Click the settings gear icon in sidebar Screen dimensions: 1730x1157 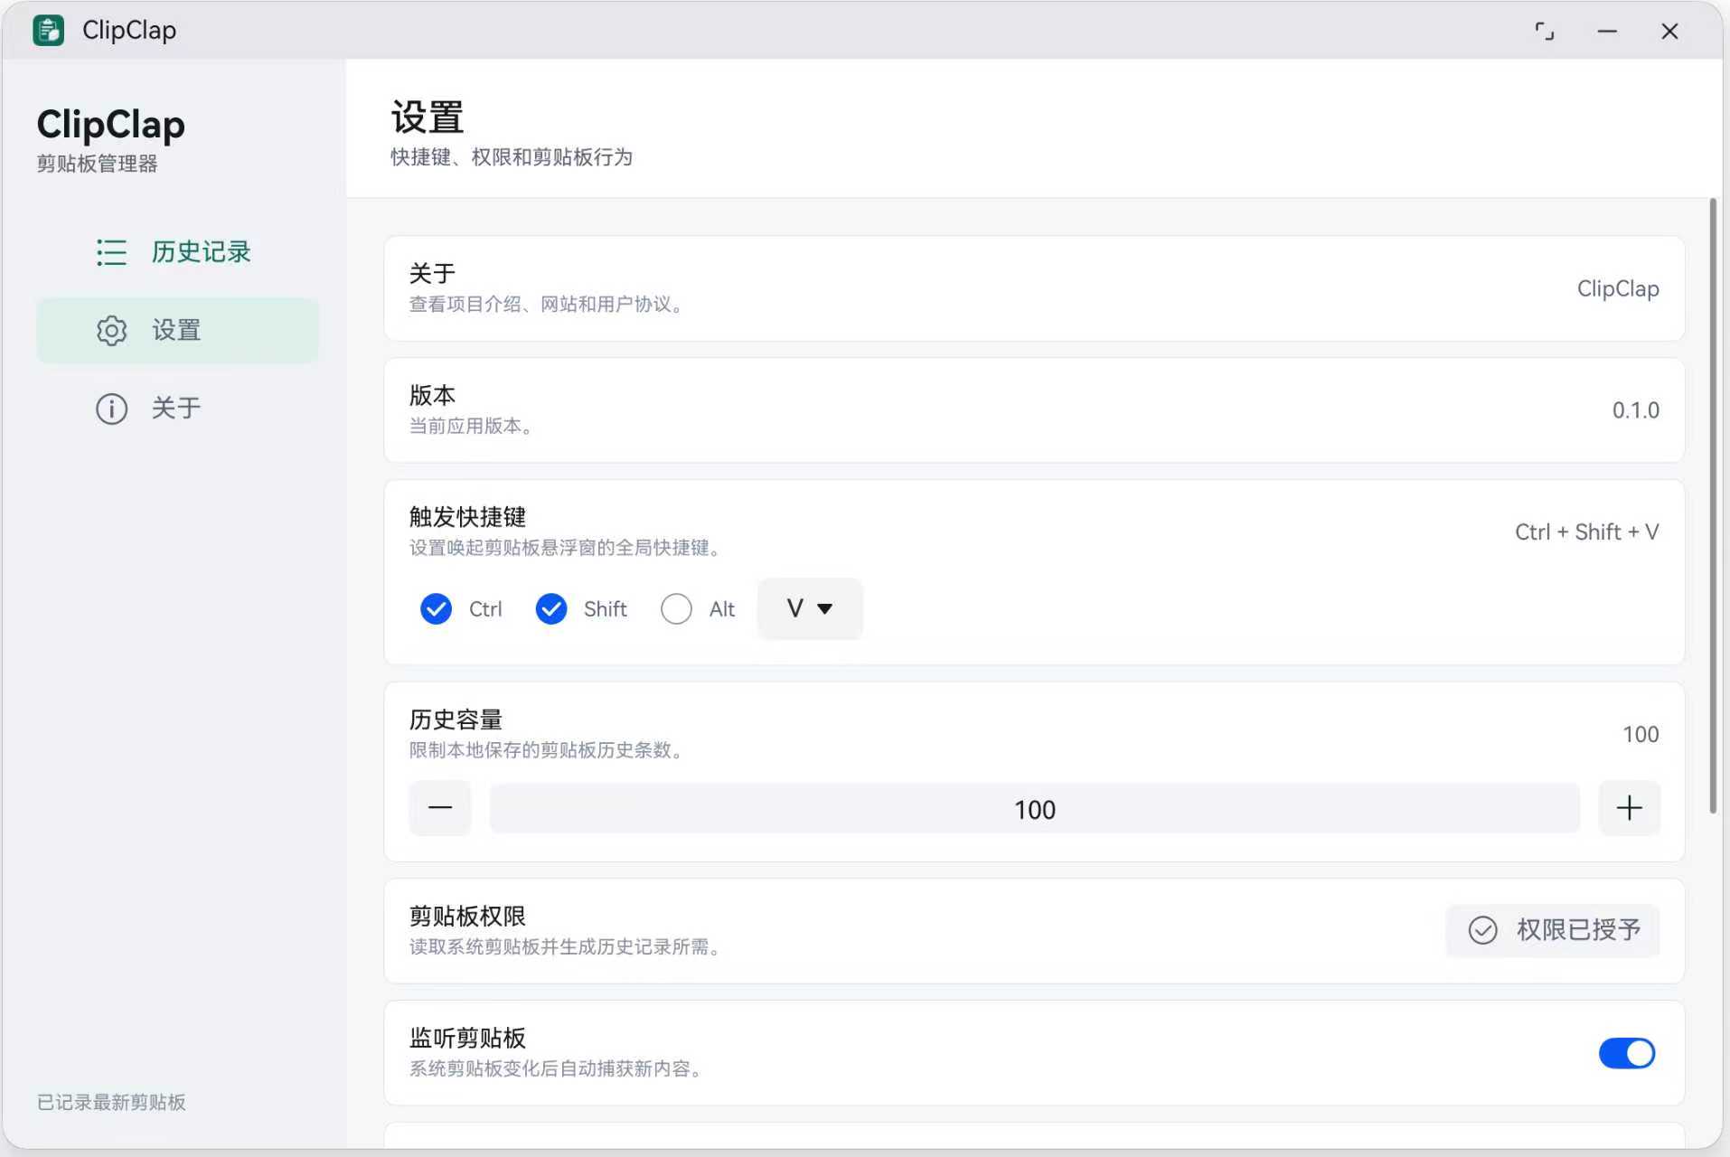point(111,331)
